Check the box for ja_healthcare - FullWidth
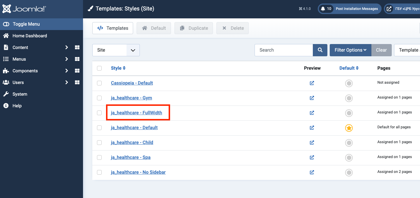The height and width of the screenshot is (198, 420). [99, 113]
